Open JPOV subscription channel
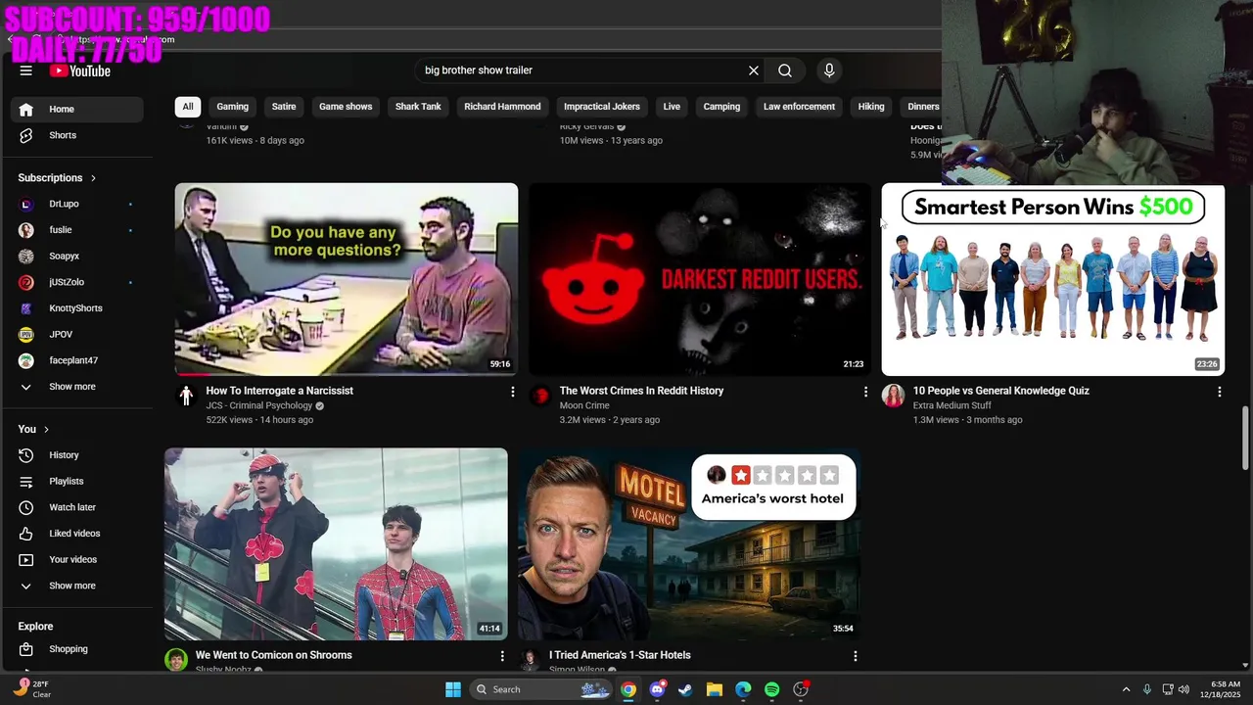 (76, 334)
